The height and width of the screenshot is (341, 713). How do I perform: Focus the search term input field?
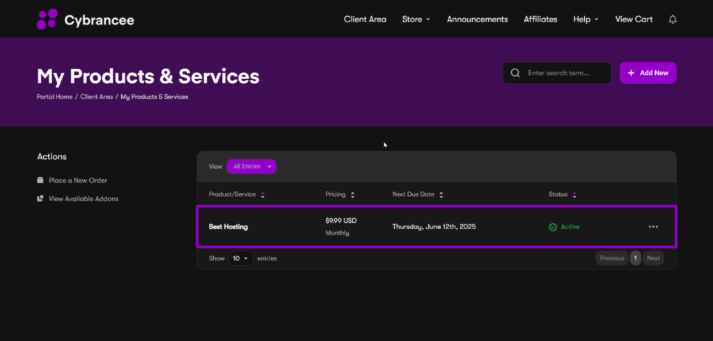(558, 73)
